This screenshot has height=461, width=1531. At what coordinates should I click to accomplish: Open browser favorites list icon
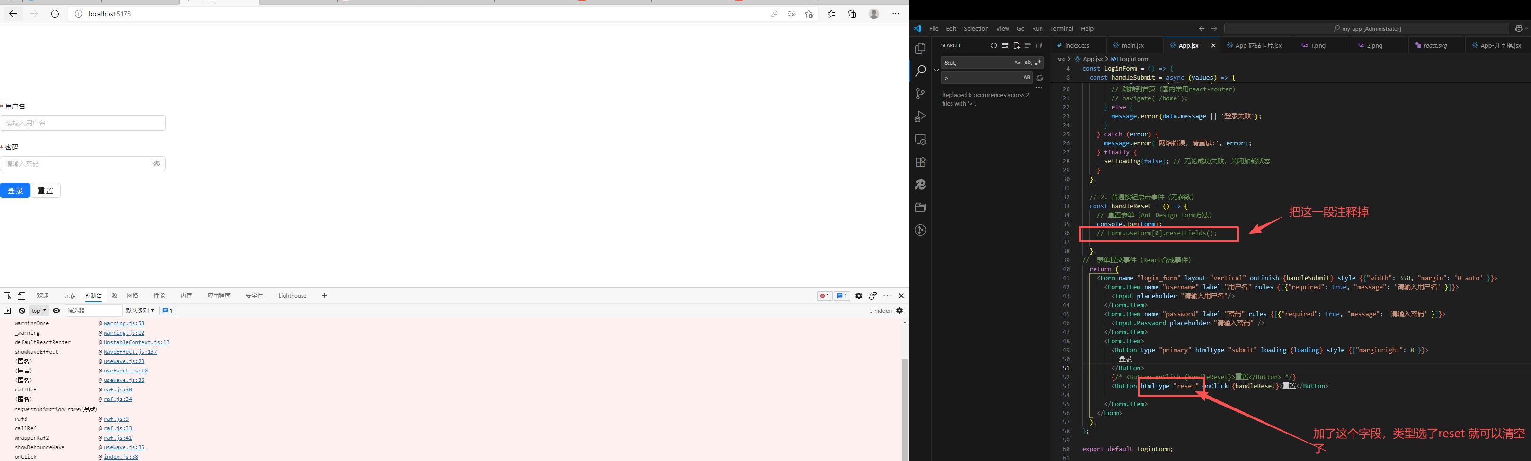pyautogui.click(x=831, y=14)
